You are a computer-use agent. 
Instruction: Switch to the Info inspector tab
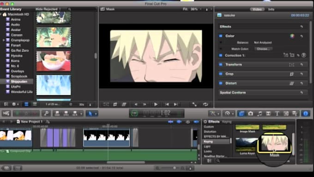(x=271, y=9)
